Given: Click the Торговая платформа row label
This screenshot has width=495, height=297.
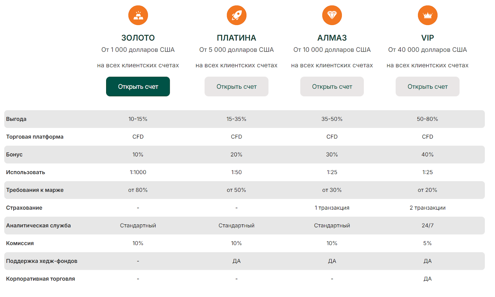Looking at the screenshot, I should [x=35, y=137].
